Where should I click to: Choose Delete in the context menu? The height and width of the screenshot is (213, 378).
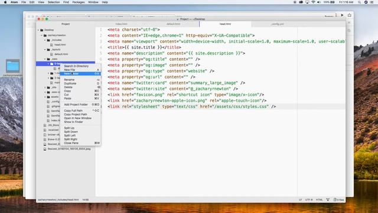[x=80, y=87]
